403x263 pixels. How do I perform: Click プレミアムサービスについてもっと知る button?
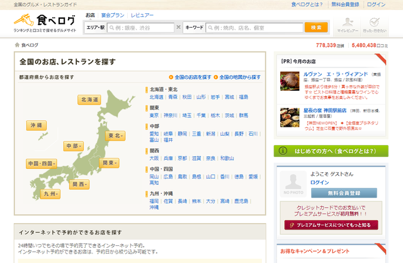click(x=331, y=225)
